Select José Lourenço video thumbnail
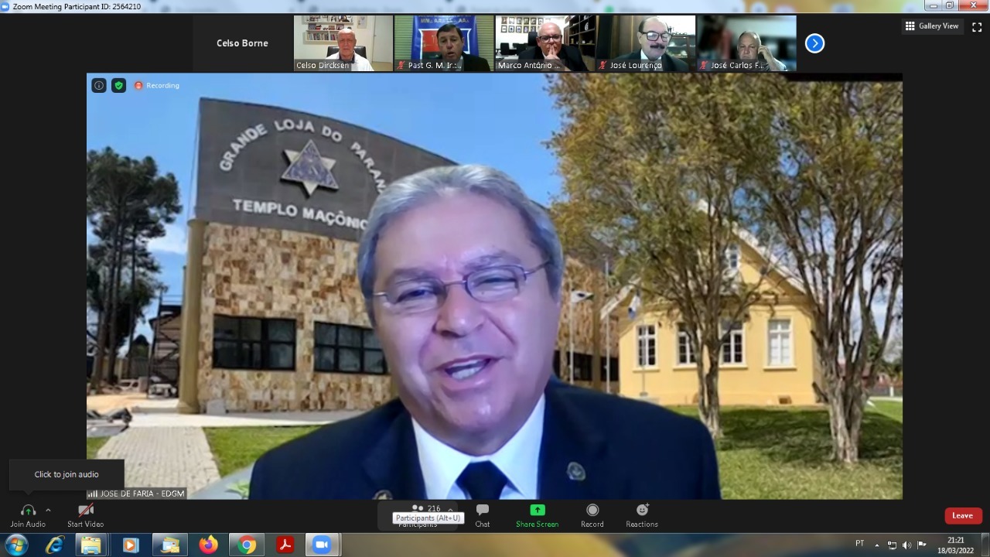 pos(645,43)
